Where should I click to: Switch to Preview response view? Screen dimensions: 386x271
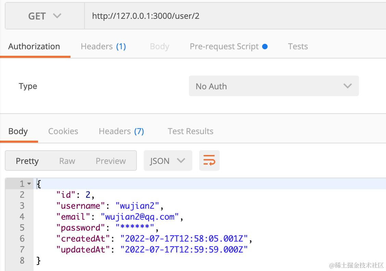point(111,161)
